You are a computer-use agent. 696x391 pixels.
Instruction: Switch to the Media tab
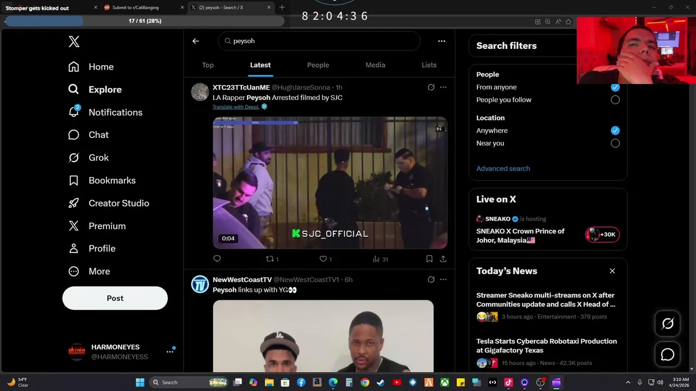tap(375, 65)
